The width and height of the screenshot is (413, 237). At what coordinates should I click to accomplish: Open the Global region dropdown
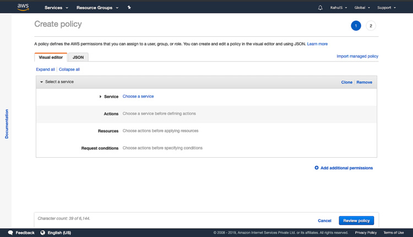(362, 8)
